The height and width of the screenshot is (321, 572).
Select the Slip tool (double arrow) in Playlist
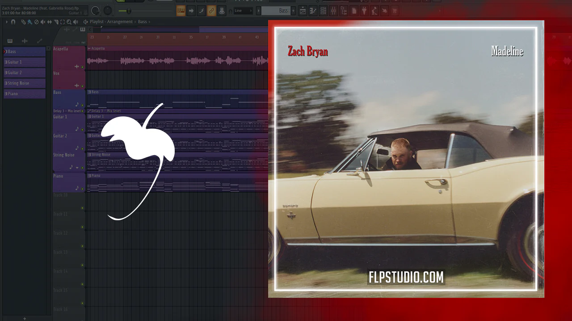(49, 22)
